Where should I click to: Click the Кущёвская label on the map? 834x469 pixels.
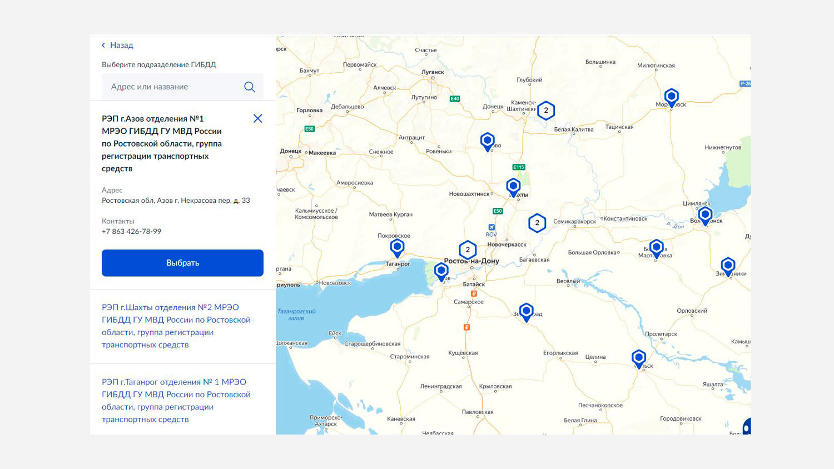click(463, 353)
